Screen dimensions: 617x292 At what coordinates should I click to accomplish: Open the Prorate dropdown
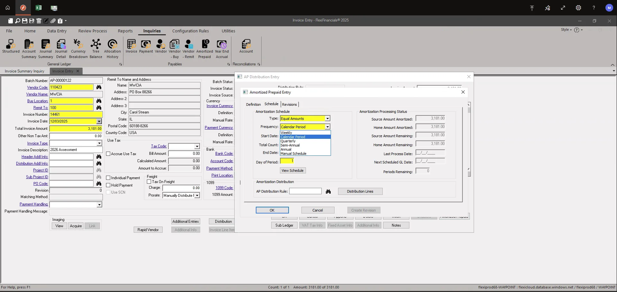[x=196, y=195]
